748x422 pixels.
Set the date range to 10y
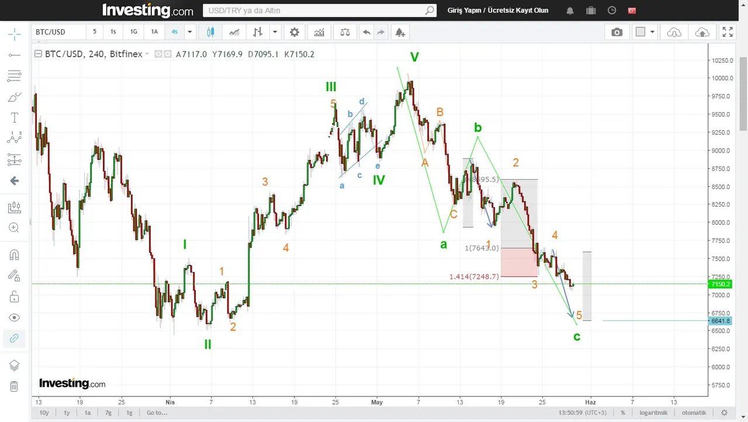pyautogui.click(x=44, y=413)
